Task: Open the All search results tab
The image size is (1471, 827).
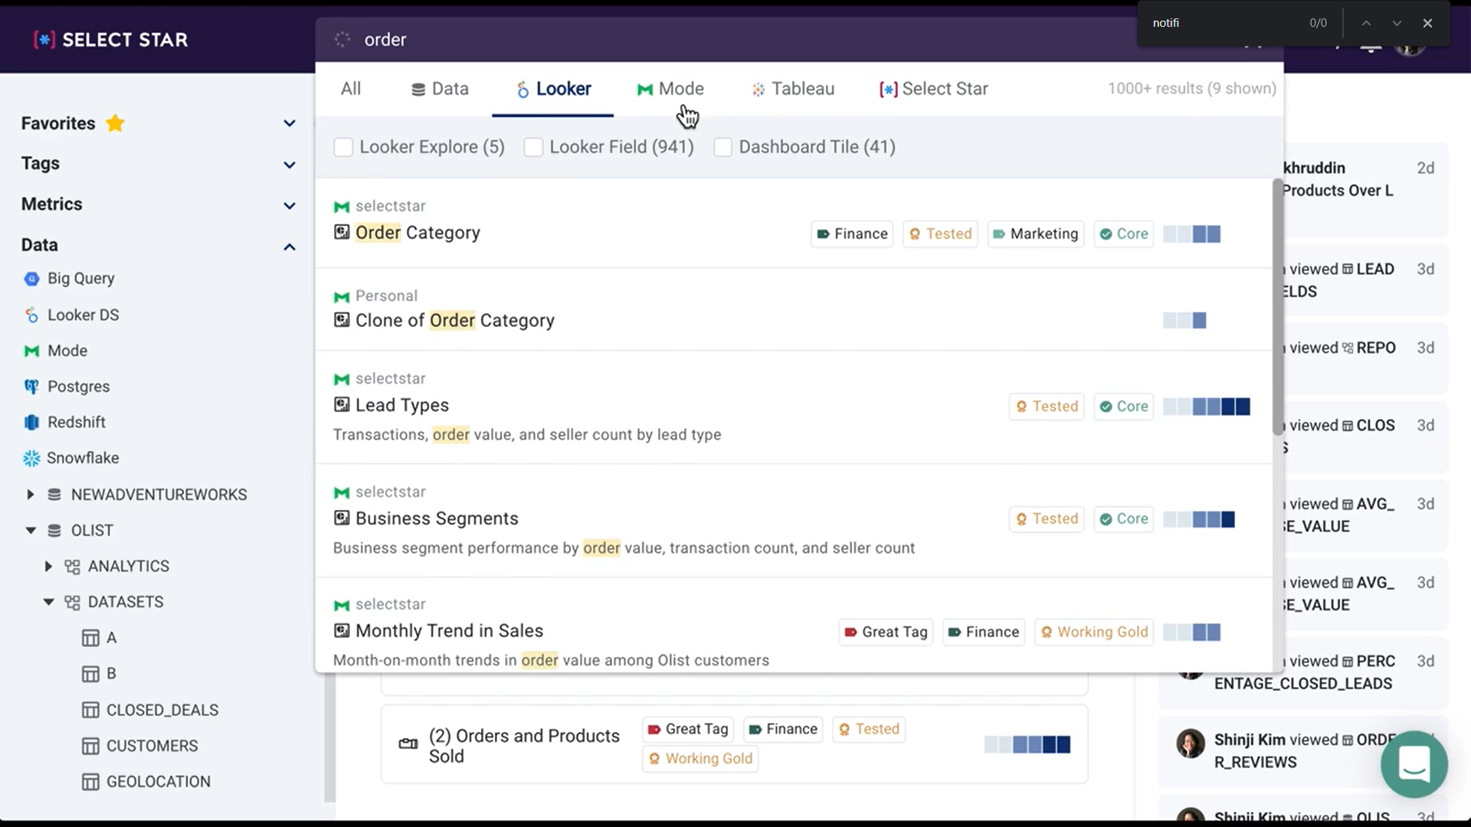Action: [350, 88]
